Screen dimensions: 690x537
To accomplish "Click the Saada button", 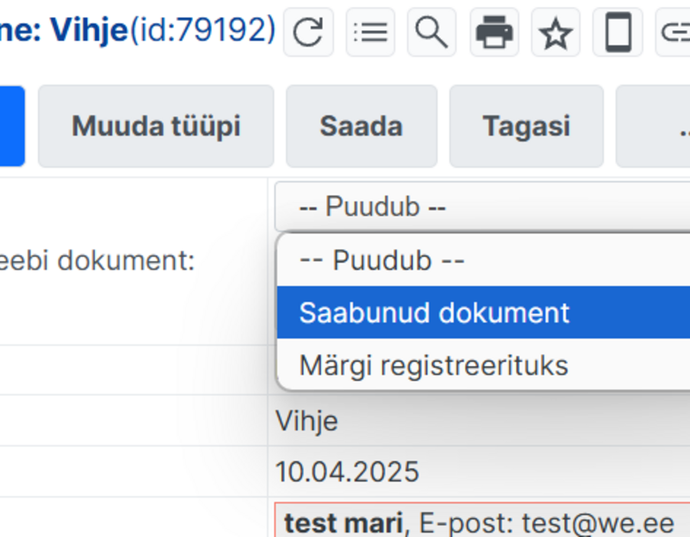I will 361,127.
